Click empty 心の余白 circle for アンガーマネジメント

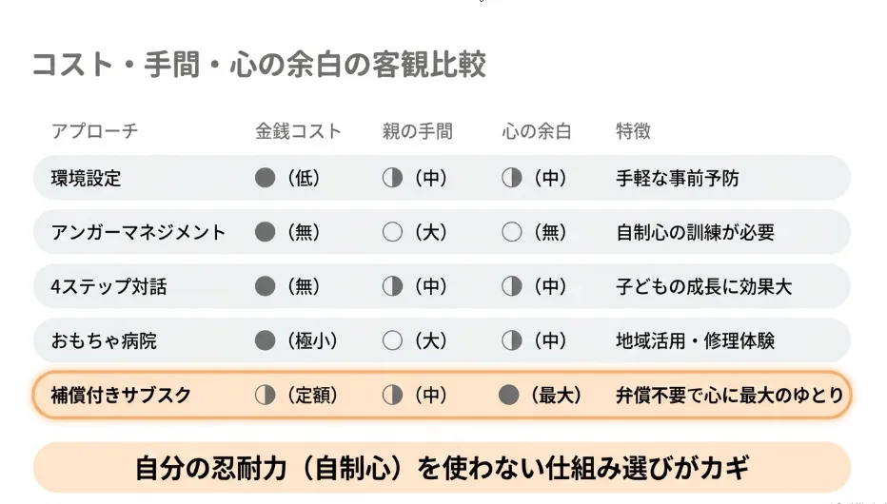pyautogui.click(x=511, y=232)
